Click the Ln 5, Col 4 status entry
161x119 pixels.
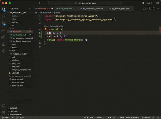tap(89, 118)
